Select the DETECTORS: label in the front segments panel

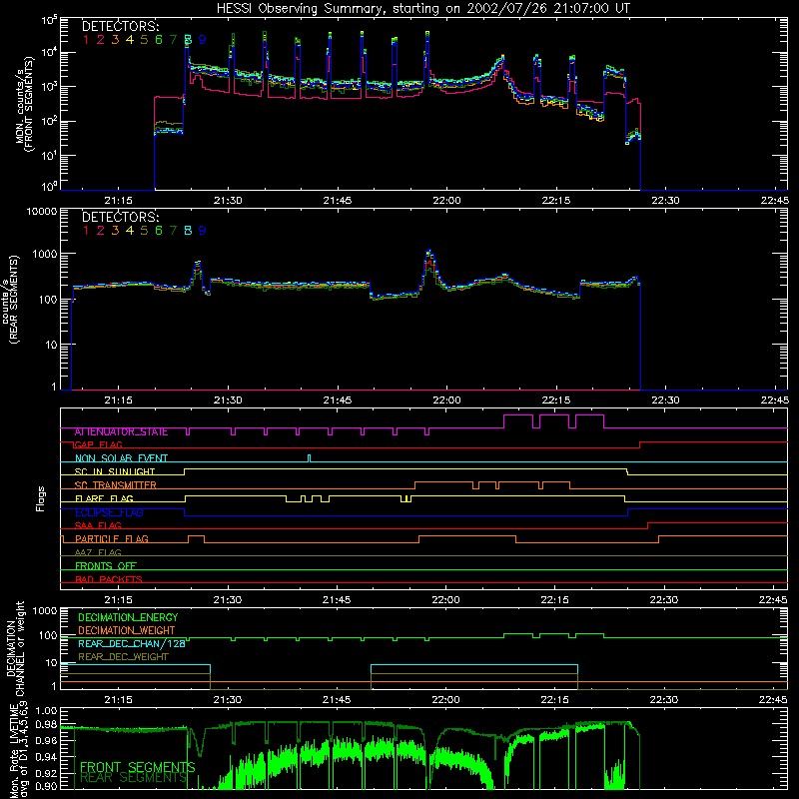tap(120, 27)
